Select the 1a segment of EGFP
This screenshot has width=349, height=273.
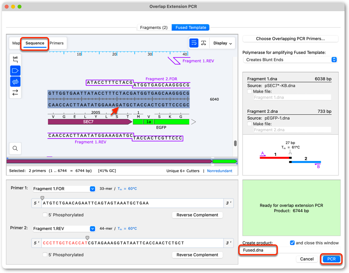pyautogui.click(x=149, y=122)
